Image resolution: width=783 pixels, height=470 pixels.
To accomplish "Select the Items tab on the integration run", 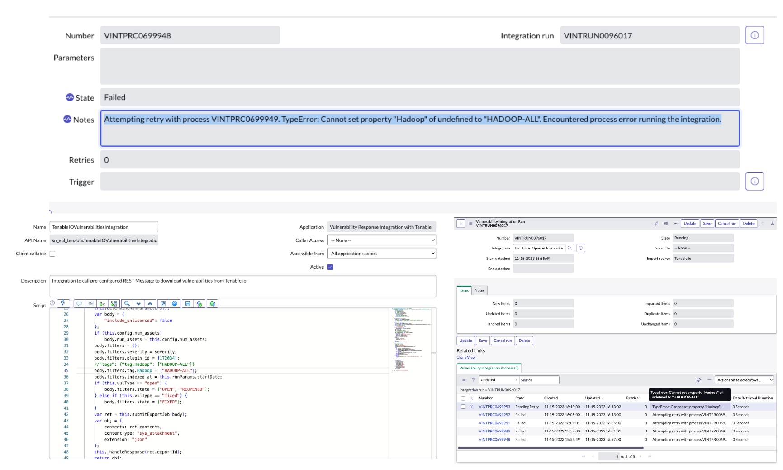I will (x=464, y=290).
